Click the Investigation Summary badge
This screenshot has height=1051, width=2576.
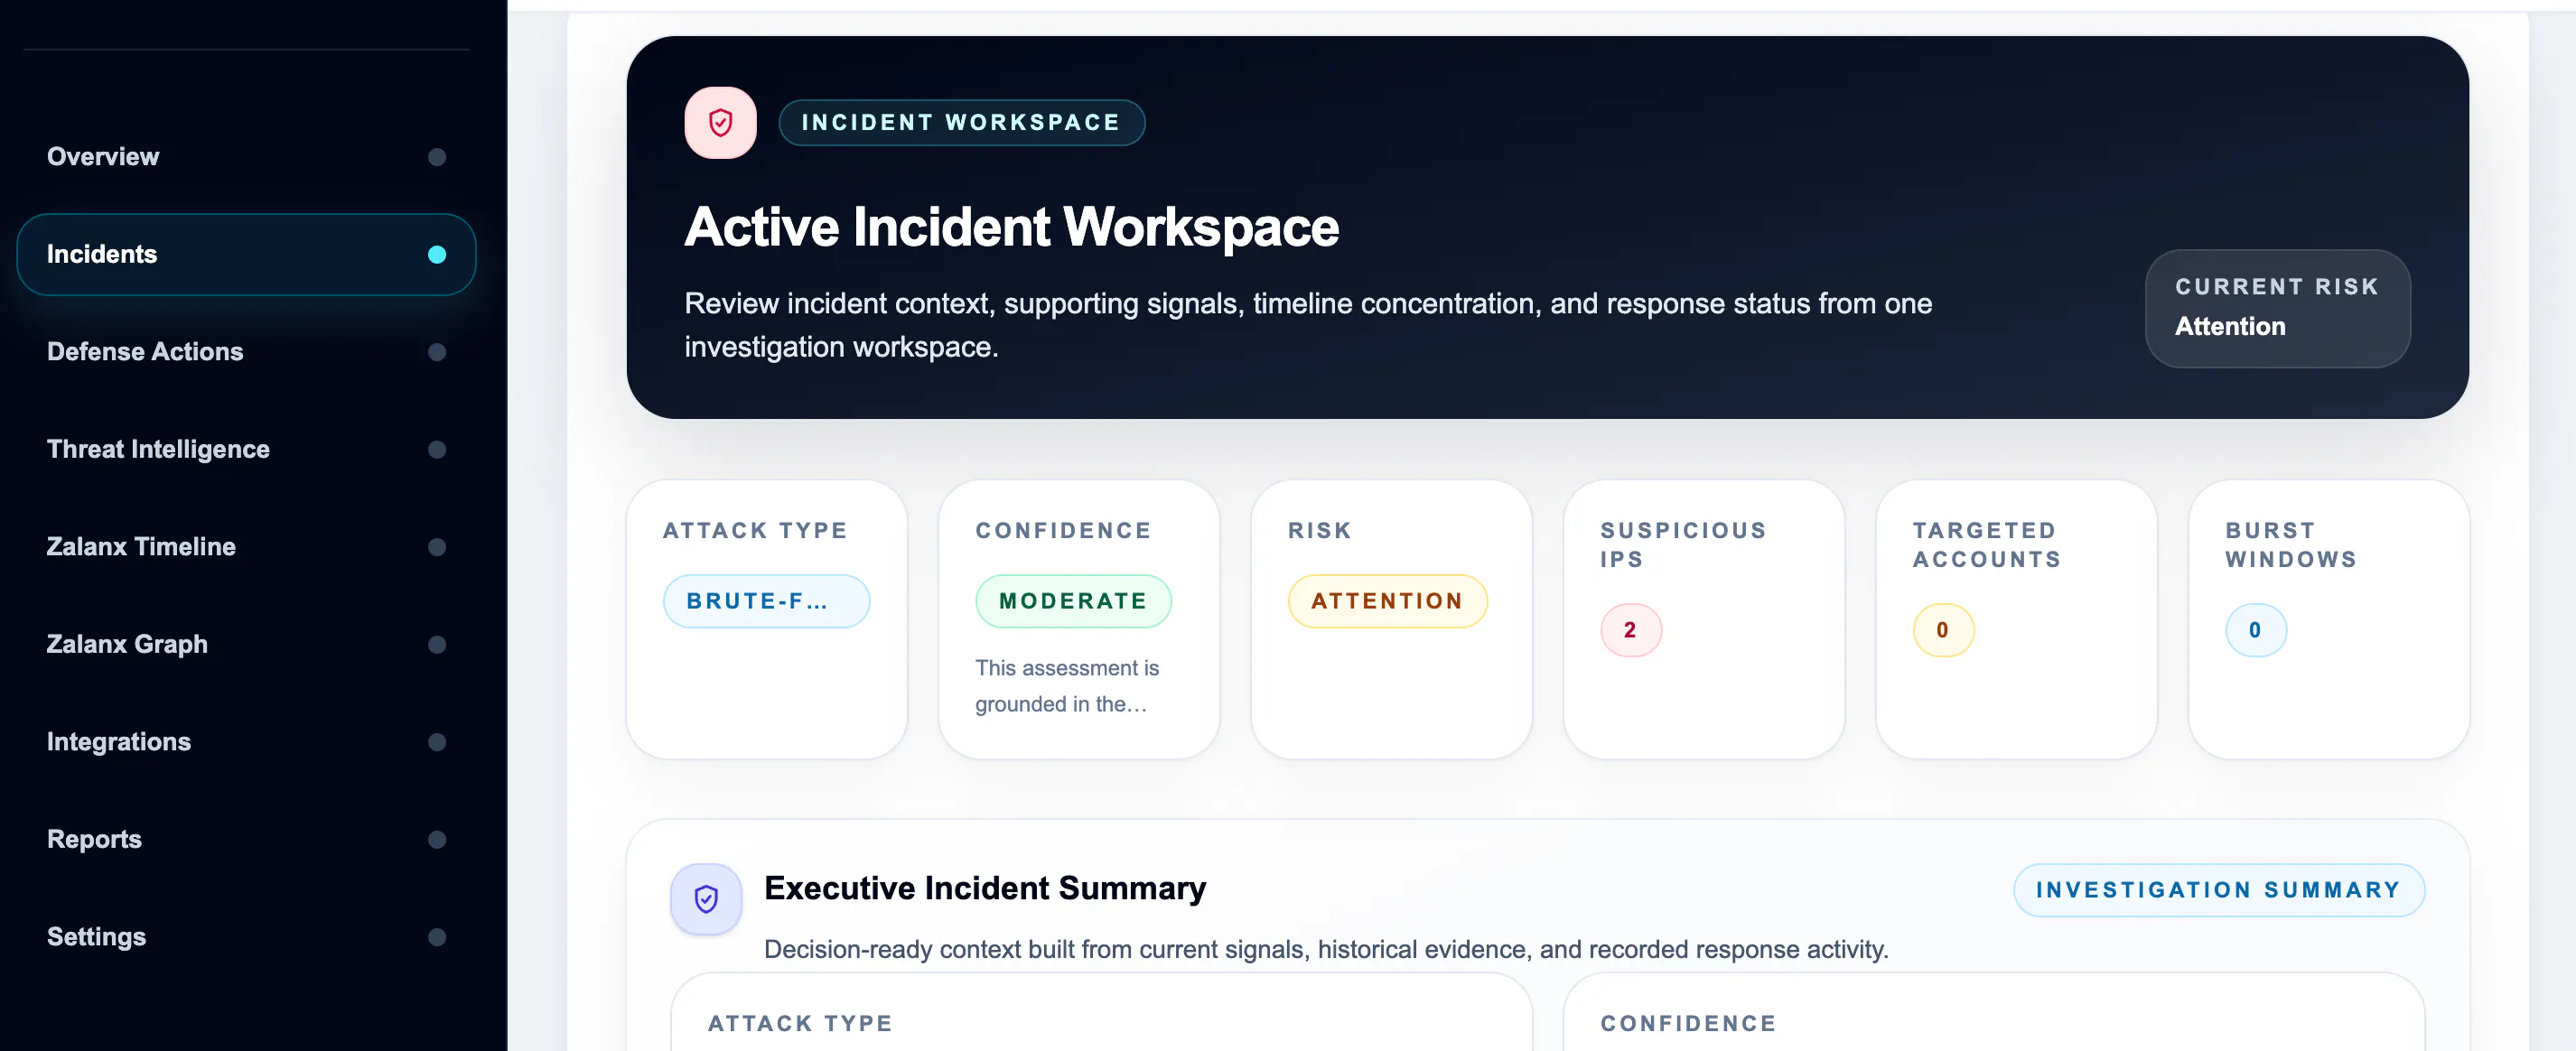tap(2218, 889)
